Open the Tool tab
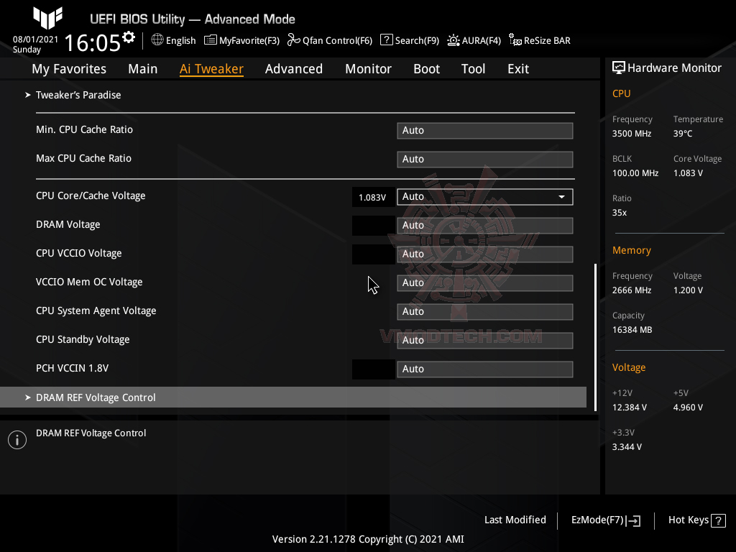 pyautogui.click(x=473, y=68)
